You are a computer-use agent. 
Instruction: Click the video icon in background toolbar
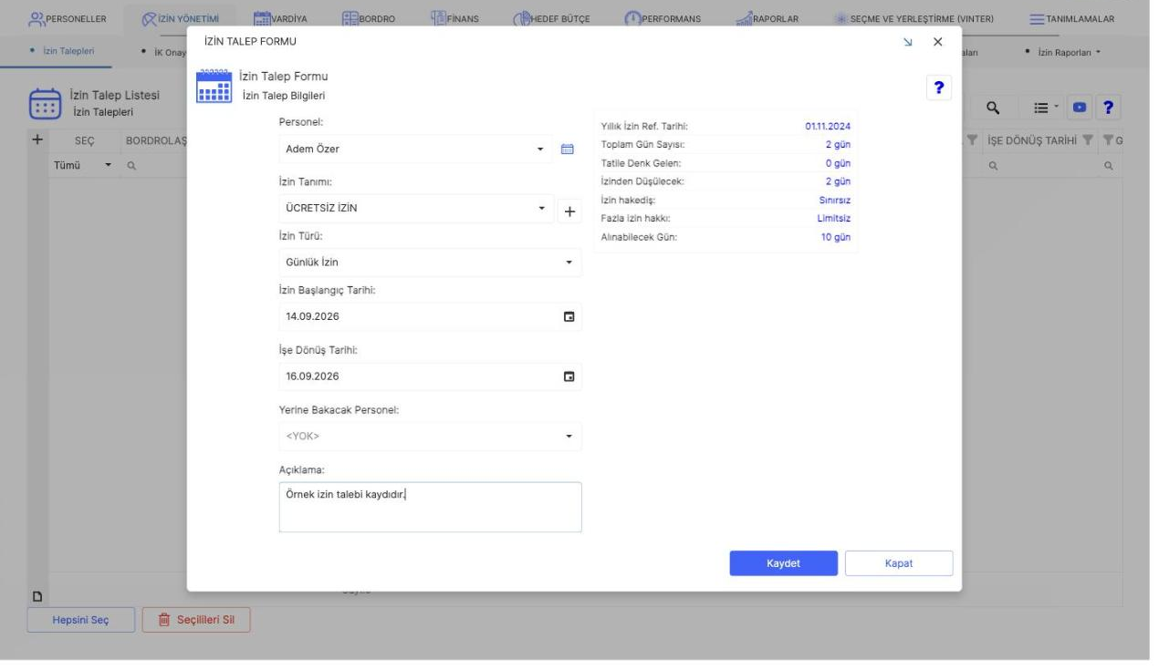pos(1081,107)
